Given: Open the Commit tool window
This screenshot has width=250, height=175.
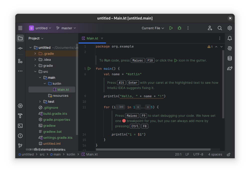Looking at the screenshot, I should tap(20, 48).
